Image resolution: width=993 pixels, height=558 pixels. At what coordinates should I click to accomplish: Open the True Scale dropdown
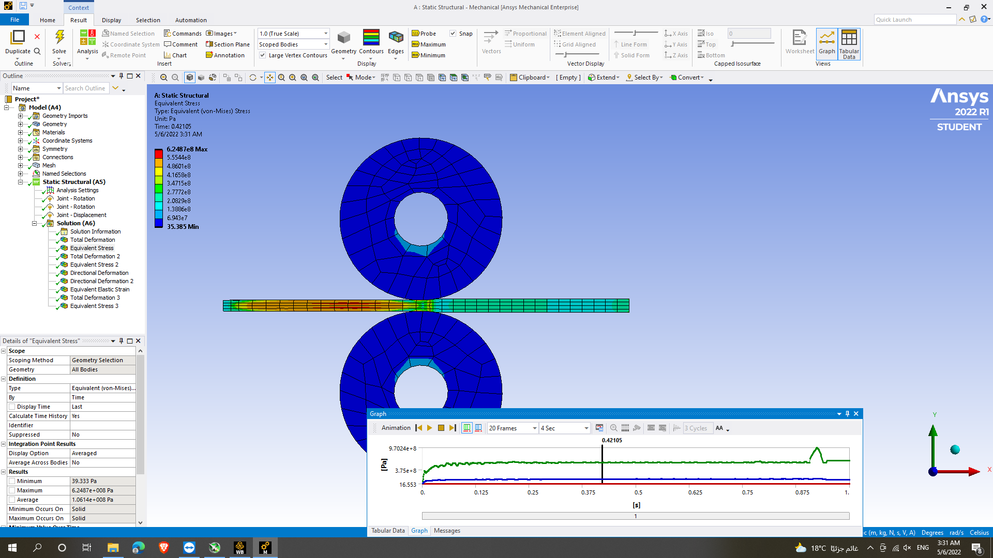pos(294,34)
